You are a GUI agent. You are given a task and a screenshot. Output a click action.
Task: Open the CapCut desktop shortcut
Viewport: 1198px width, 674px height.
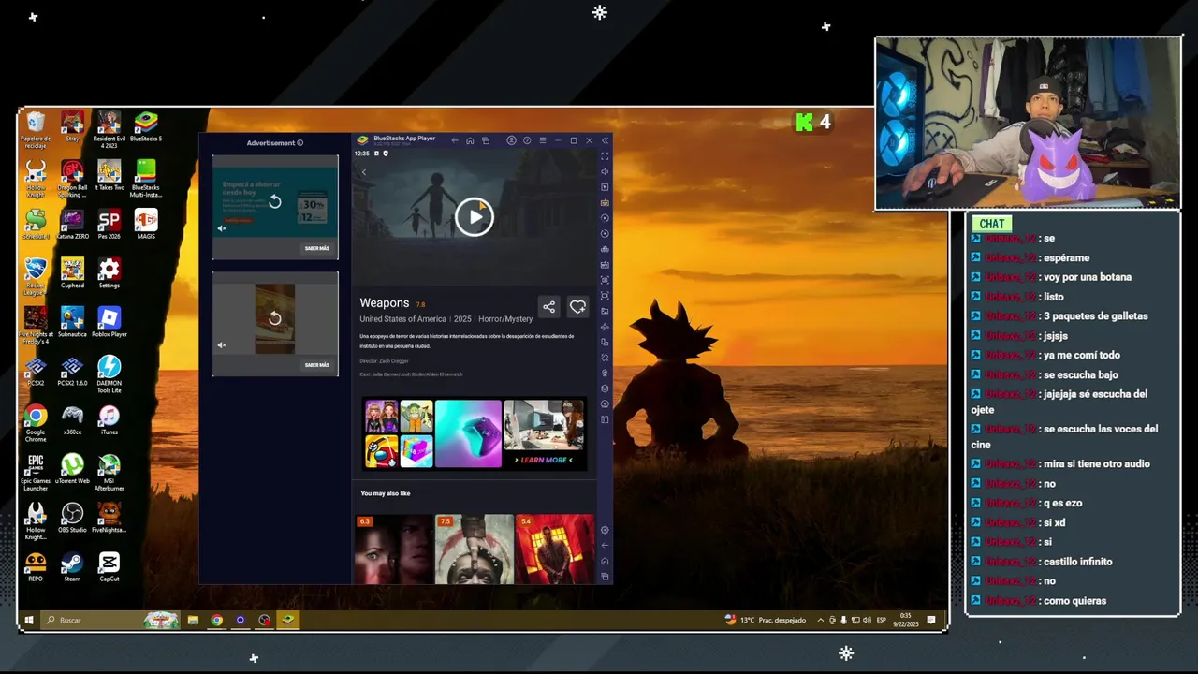point(109,566)
